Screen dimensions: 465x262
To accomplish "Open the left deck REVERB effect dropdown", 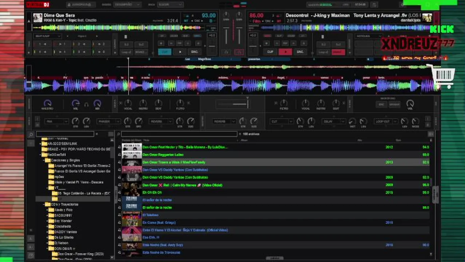I will [x=161, y=122].
